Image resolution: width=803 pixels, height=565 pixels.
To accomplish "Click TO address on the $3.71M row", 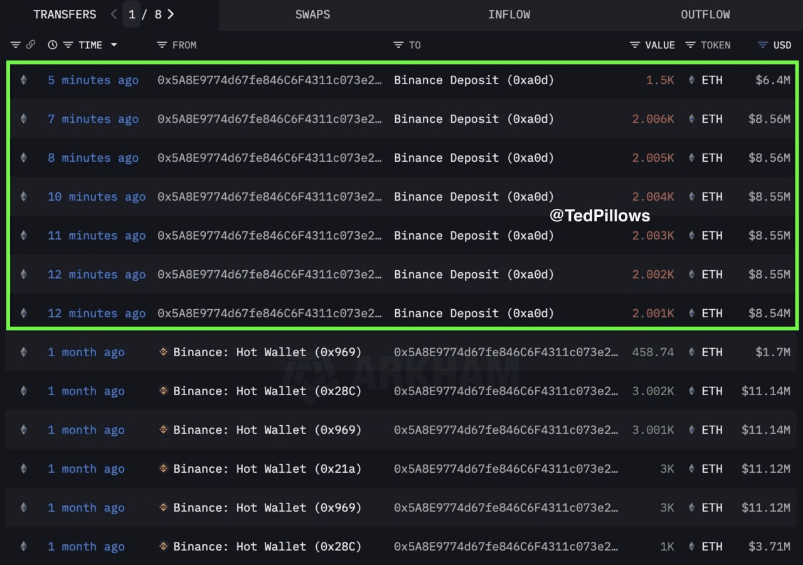I will tap(506, 547).
